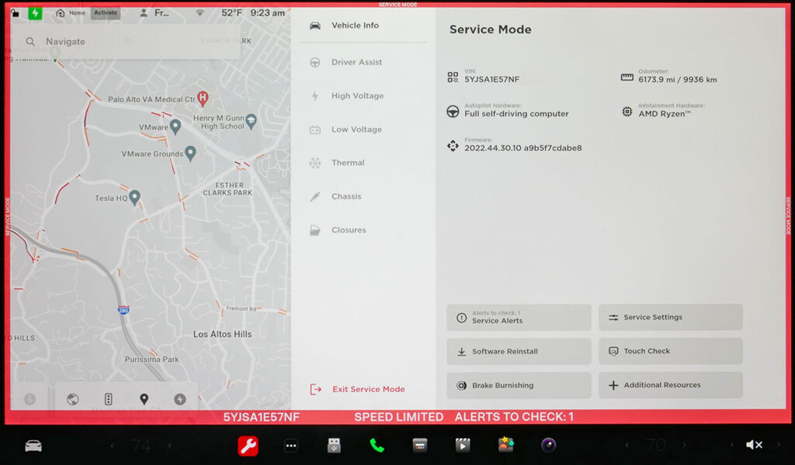
Task: Decrease passenger temperature with left arrow
Action: click(x=627, y=446)
